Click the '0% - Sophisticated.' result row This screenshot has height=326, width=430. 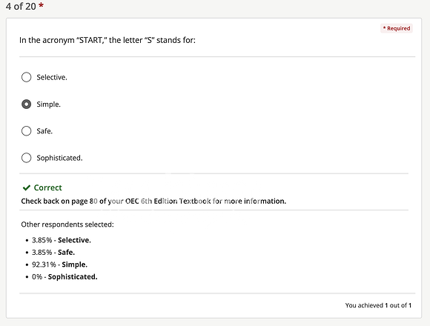click(x=64, y=276)
